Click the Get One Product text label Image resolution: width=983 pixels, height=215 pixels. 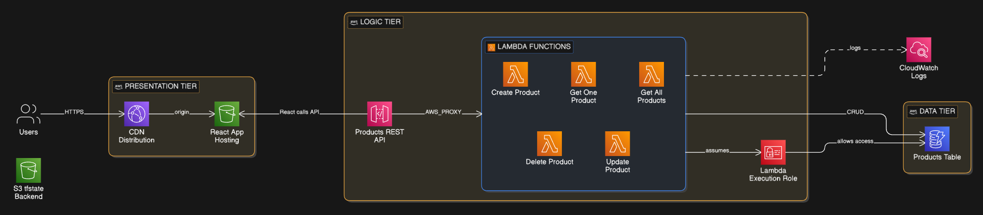point(583,96)
